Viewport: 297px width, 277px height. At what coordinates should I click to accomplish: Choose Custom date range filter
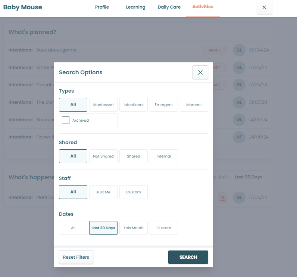tap(164, 228)
